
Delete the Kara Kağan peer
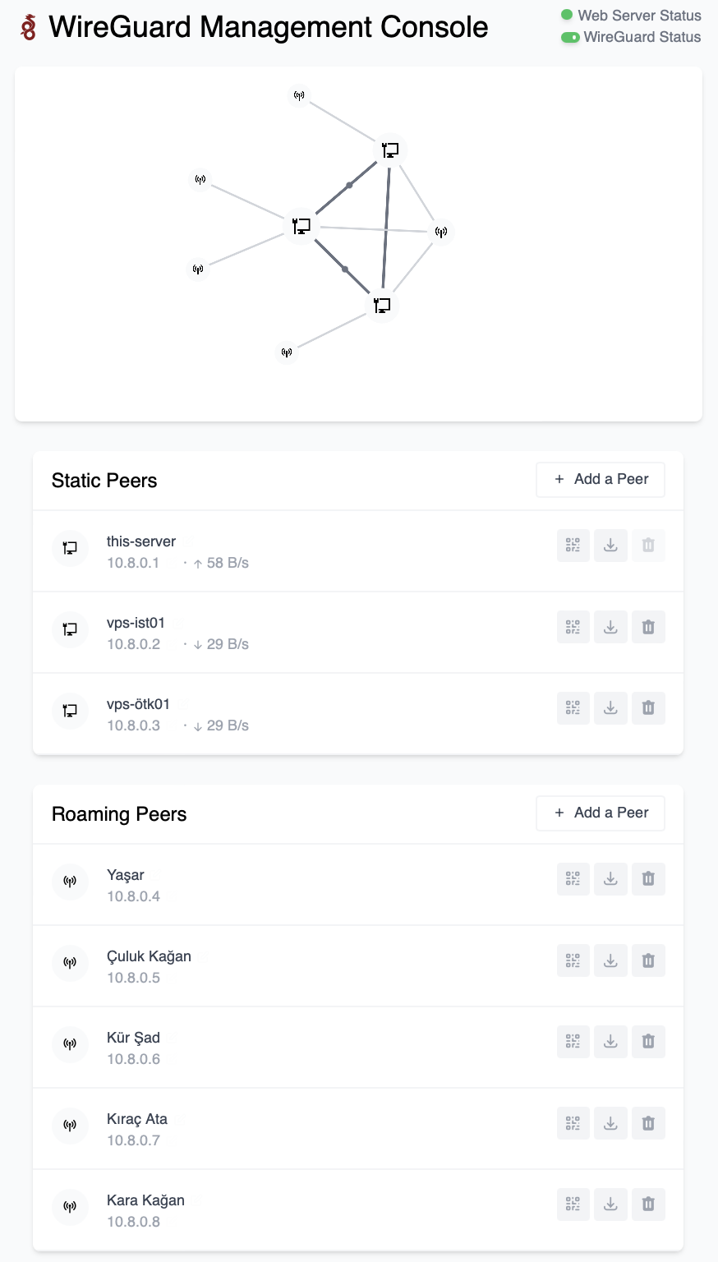(648, 1204)
